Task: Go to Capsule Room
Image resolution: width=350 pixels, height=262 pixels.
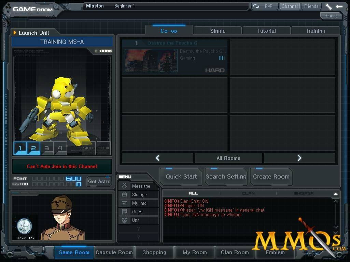Action: pos(114,252)
